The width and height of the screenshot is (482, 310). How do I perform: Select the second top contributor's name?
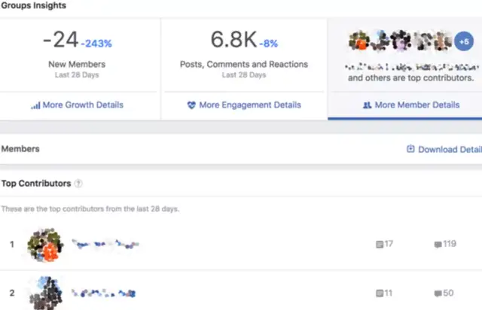click(x=104, y=292)
